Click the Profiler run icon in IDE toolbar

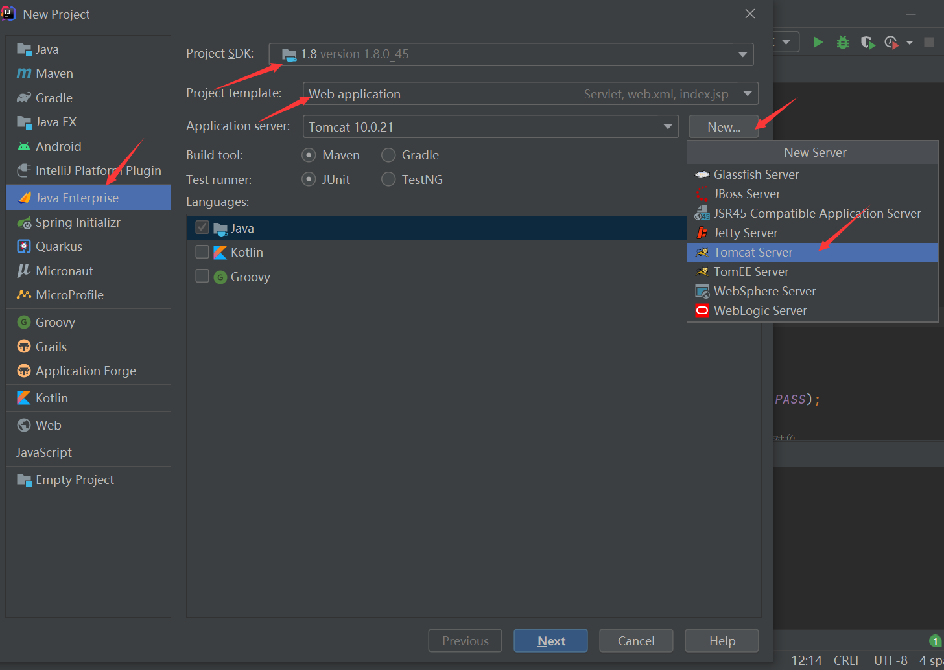click(x=892, y=43)
